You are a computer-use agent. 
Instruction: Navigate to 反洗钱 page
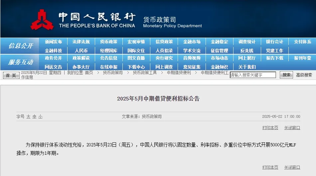point(247,51)
